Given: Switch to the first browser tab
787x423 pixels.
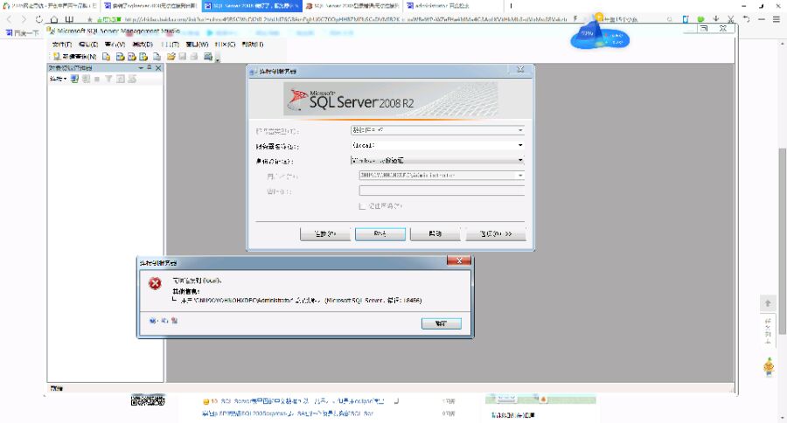Looking at the screenshot, I should click(x=50, y=6).
